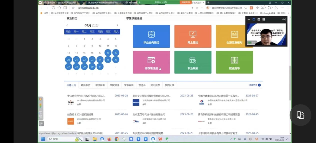Switch video panel to grid view
The height and width of the screenshot is (143, 316).
click(263, 19)
